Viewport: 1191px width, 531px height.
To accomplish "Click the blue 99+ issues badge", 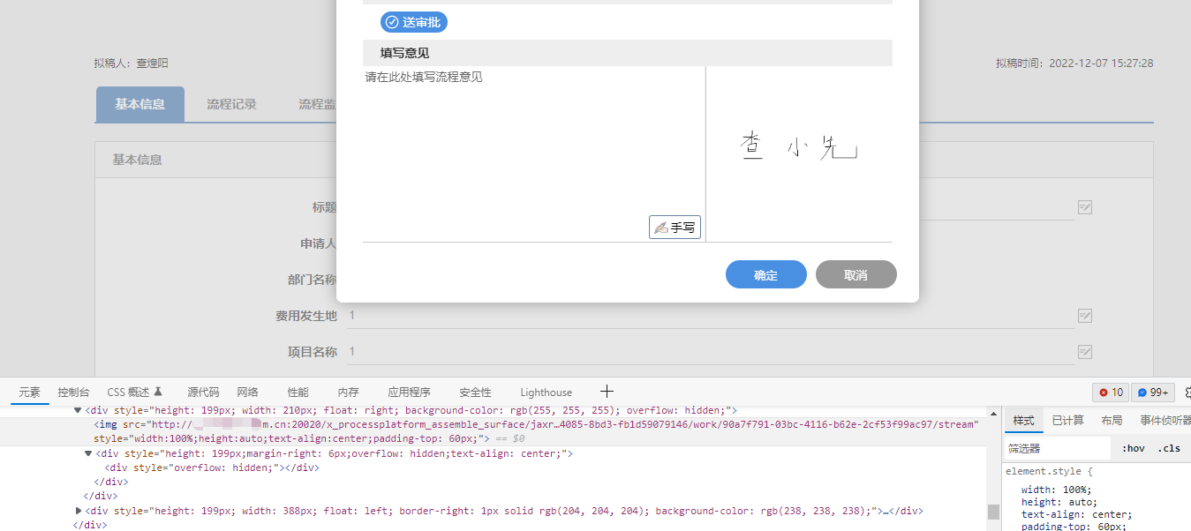I will pos(1153,393).
